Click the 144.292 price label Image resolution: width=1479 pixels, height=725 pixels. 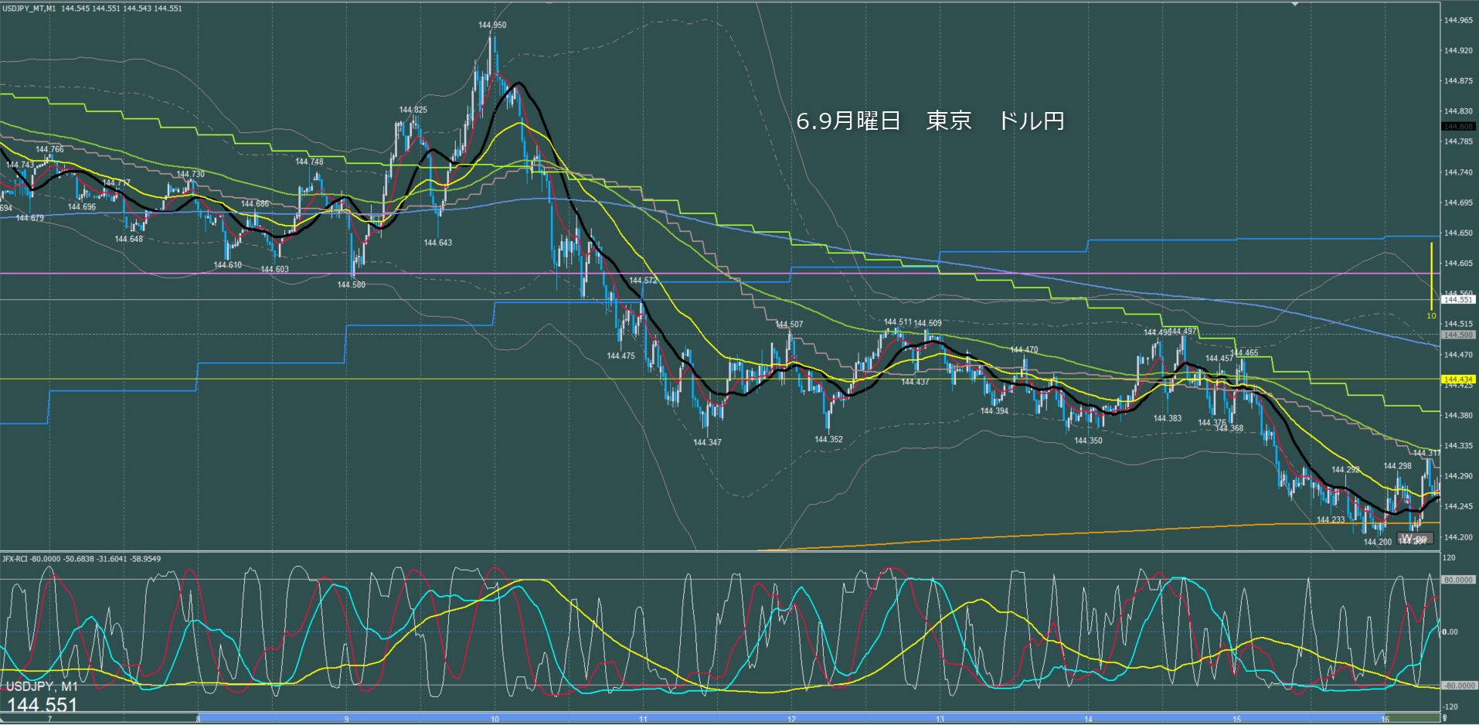point(1345,469)
